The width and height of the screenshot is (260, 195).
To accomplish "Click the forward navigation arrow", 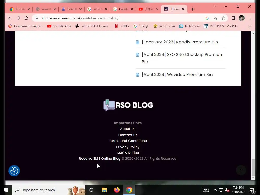I will pos(18,18).
